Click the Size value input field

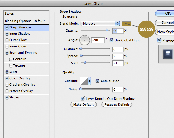[x=118, y=62]
